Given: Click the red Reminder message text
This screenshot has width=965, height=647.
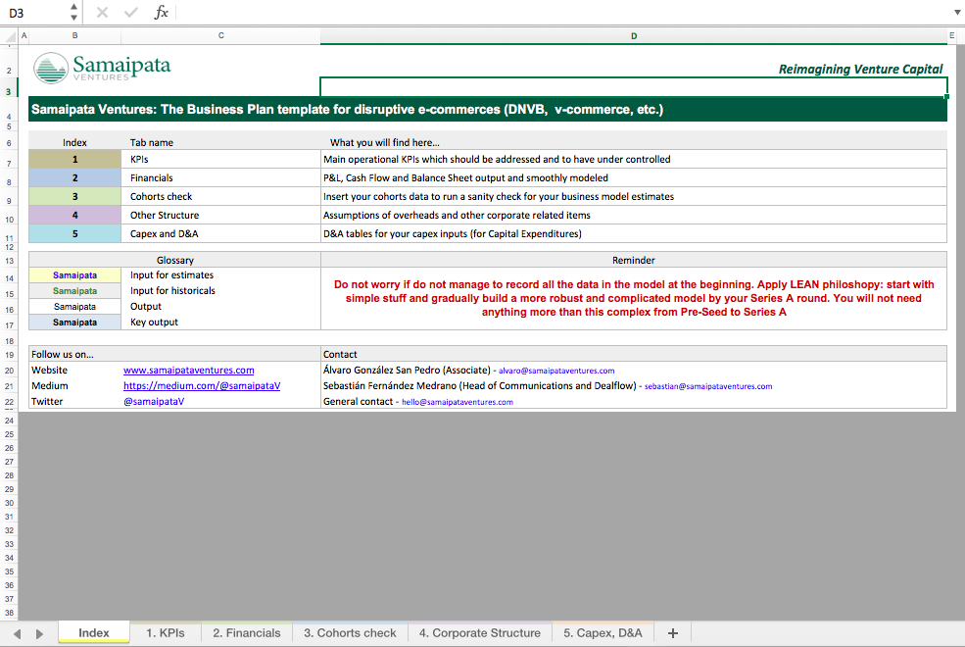Looking at the screenshot, I should 633,298.
